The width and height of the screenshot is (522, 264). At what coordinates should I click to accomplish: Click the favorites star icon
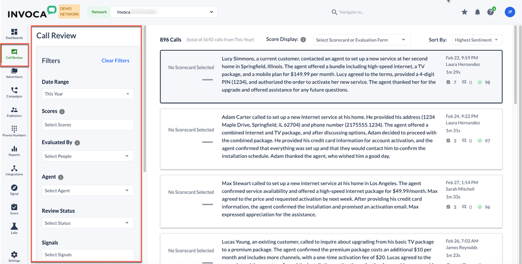[x=464, y=12]
